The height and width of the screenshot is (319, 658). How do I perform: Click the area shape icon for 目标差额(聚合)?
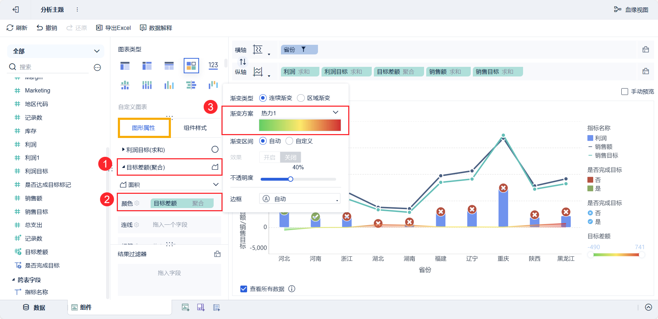point(215,167)
